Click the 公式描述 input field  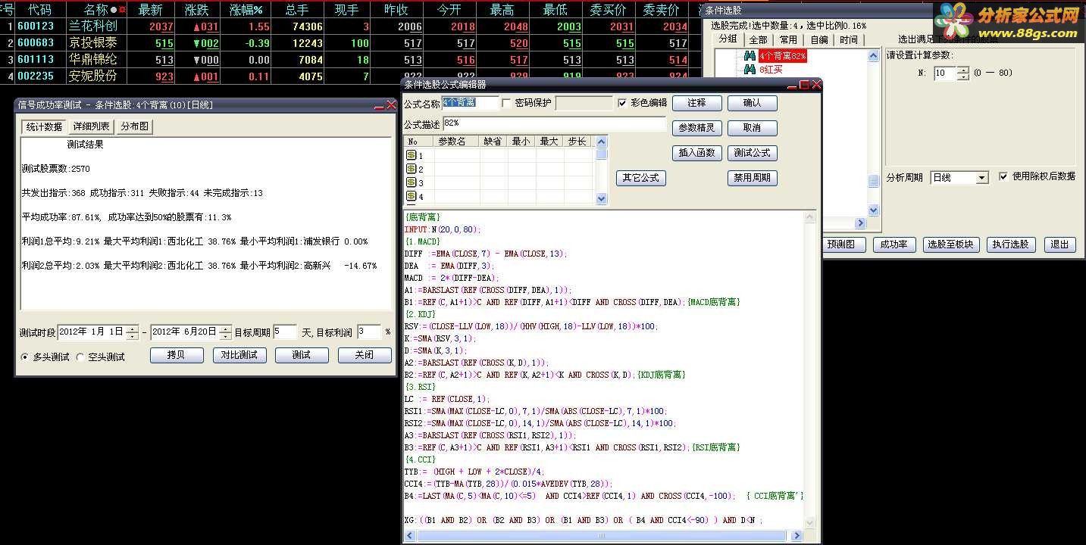554,123
